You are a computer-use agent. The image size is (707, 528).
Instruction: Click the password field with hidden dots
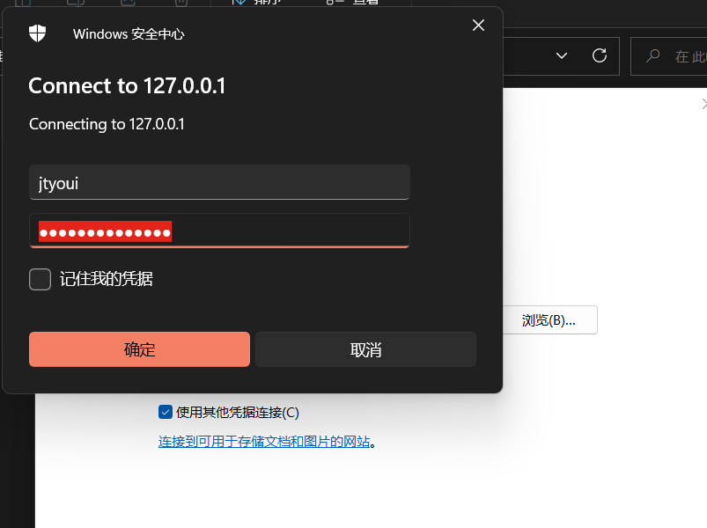click(219, 231)
